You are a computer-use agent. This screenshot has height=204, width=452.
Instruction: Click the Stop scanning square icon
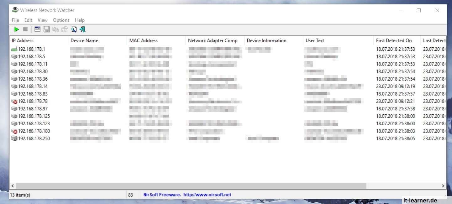coord(25,29)
